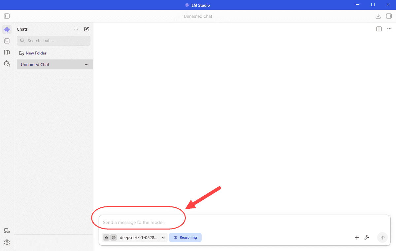Create a new chat with pencil icon

click(x=86, y=29)
